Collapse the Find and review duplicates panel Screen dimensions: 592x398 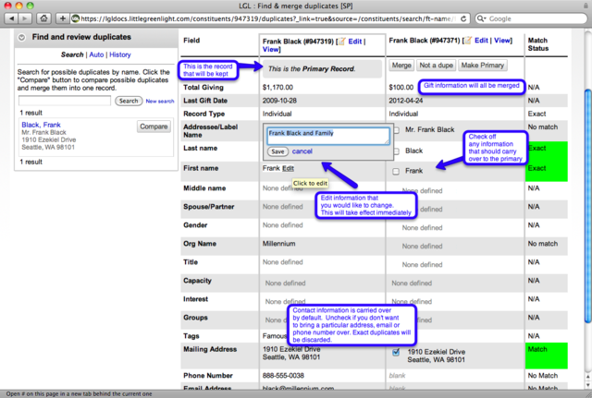22,37
